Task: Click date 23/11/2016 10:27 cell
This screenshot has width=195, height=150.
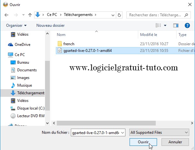Action: [x=154, y=44]
